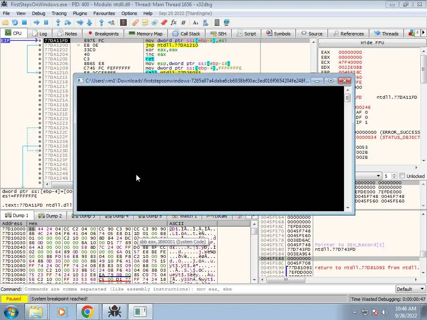Click the Open file folder toolbar icon
Viewport: 427px width, 320px height.
coord(5,22)
